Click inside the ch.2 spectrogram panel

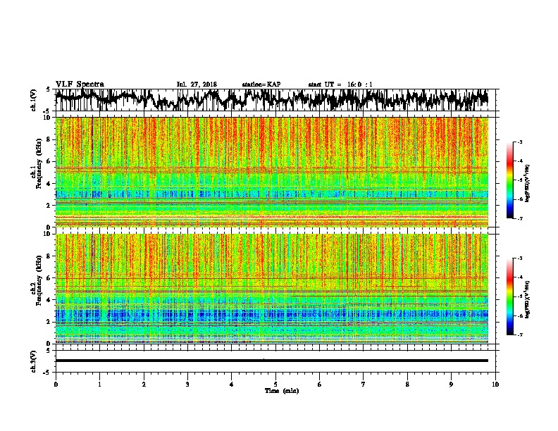point(272,289)
